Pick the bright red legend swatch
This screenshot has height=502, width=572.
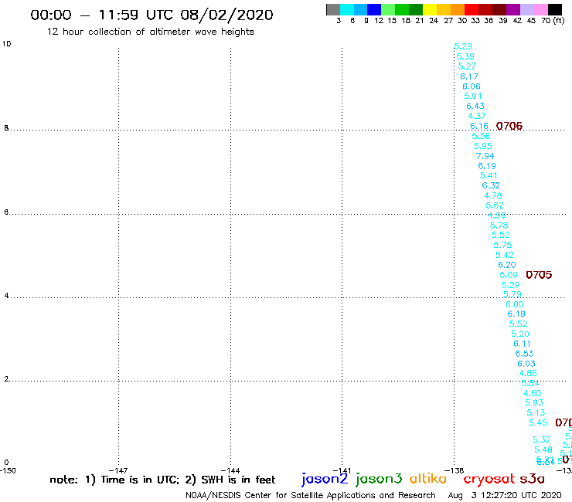pos(472,9)
